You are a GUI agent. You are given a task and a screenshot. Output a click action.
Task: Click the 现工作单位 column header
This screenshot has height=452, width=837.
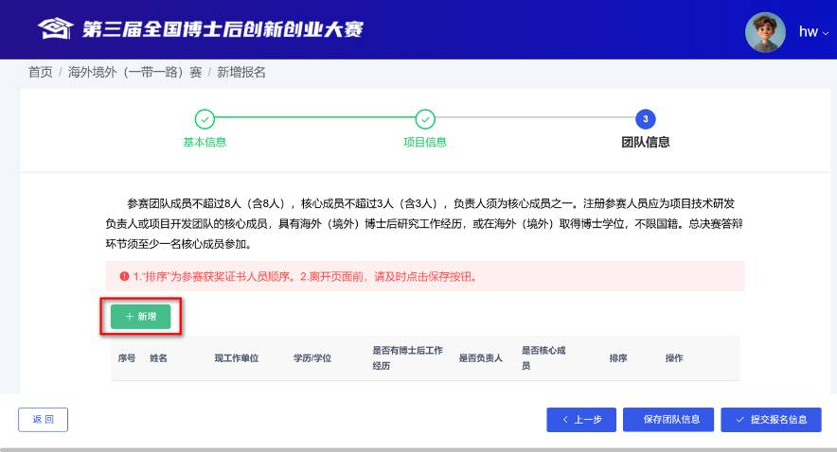click(237, 358)
